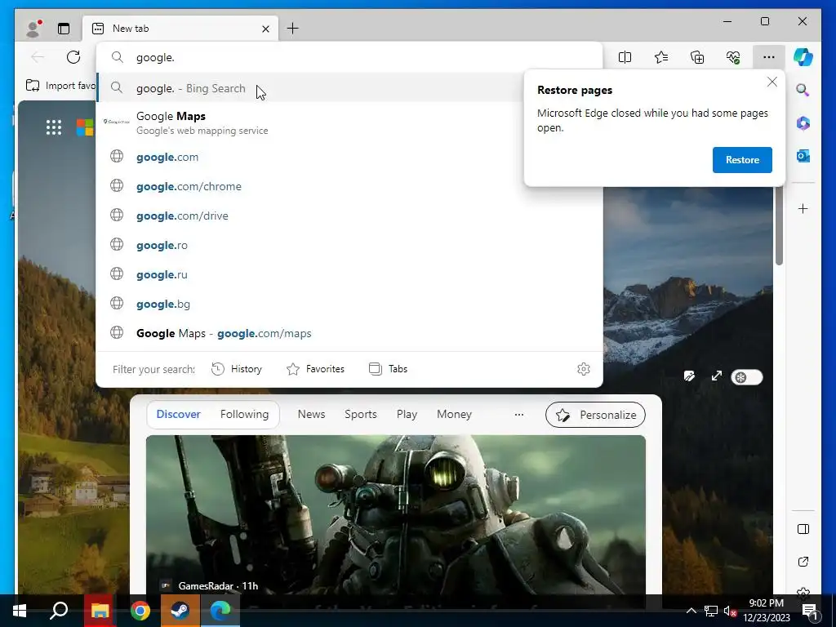
Task: Add a sidebar app with plus
Action: click(803, 208)
